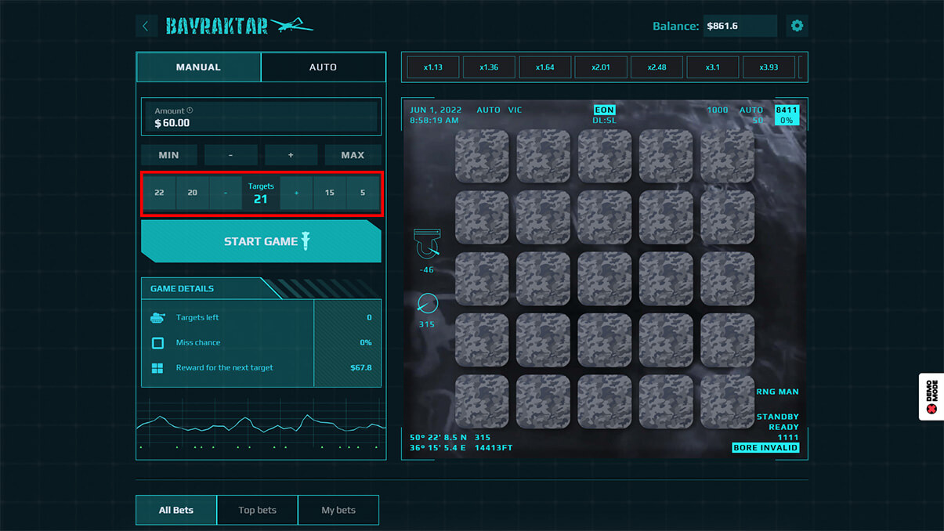Decrease Targets count with minus

tap(226, 193)
